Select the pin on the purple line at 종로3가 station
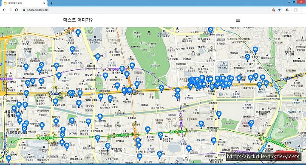The image size is (306, 165). pos(122,69)
